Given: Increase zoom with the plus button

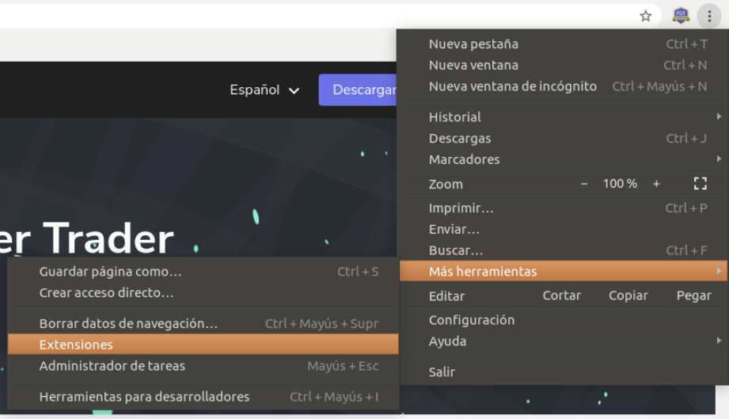Looking at the screenshot, I should (656, 184).
